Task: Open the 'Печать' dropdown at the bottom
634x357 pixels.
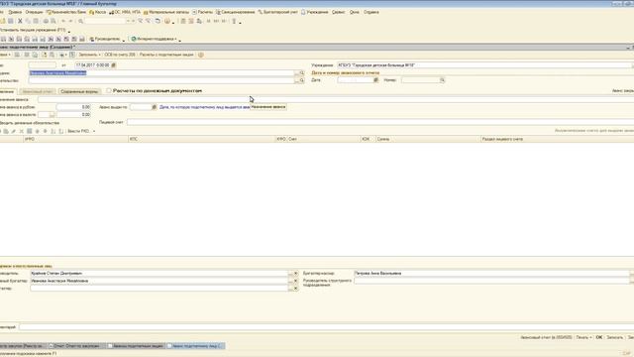Action: point(583,337)
